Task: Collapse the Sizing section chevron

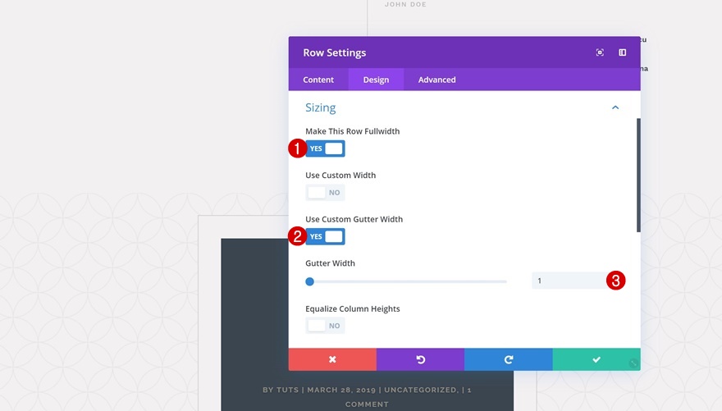Action: point(615,107)
